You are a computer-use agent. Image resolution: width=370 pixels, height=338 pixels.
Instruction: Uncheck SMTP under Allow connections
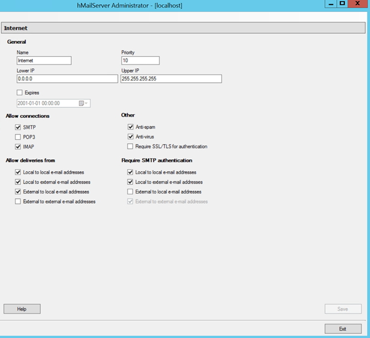tap(18, 127)
